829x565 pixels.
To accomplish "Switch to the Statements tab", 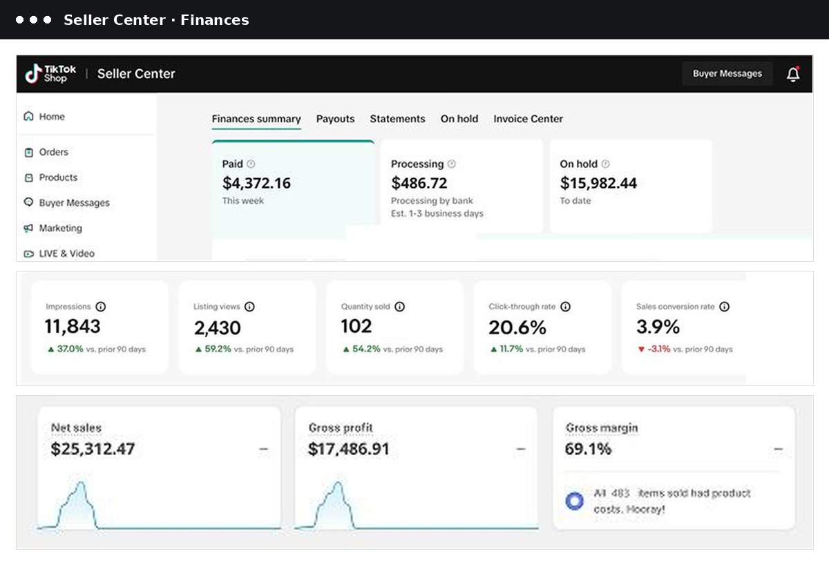I will (x=397, y=119).
